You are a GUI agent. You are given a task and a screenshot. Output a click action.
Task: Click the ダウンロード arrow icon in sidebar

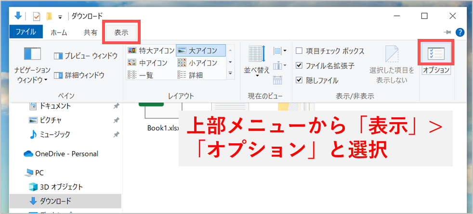click(x=33, y=201)
